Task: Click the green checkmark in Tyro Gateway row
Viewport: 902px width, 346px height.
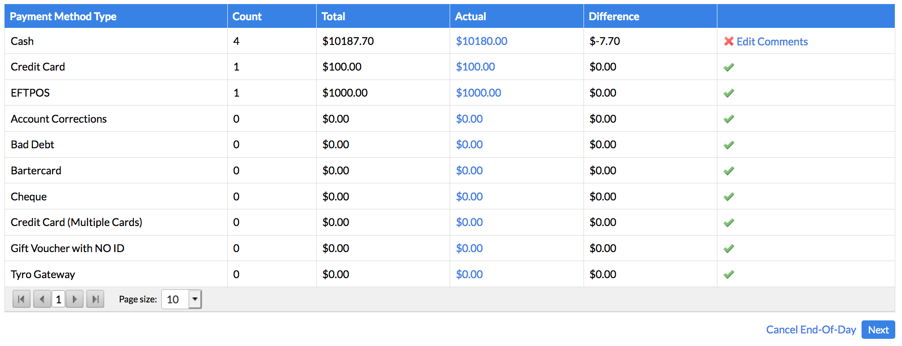Action: 729,275
